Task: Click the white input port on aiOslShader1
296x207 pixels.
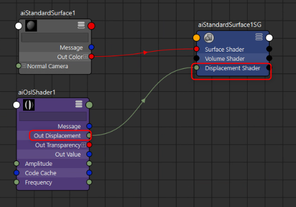Action: click(x=17, y=105)
